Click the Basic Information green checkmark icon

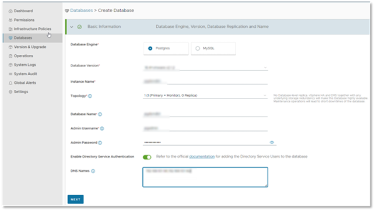pos(79,27)
